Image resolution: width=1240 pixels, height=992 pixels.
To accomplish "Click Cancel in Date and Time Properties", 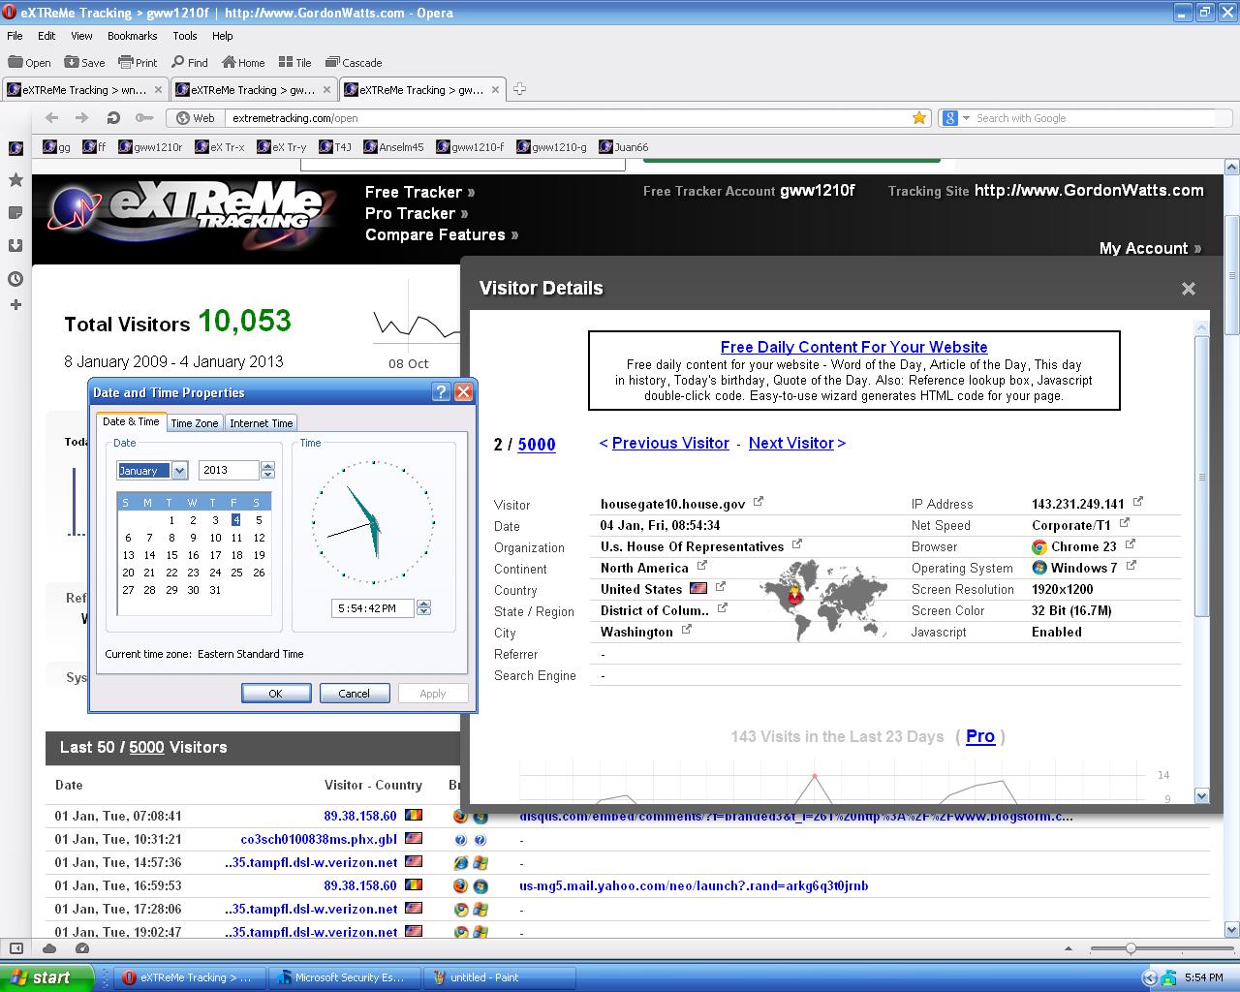I will click(x=354, y=694).
